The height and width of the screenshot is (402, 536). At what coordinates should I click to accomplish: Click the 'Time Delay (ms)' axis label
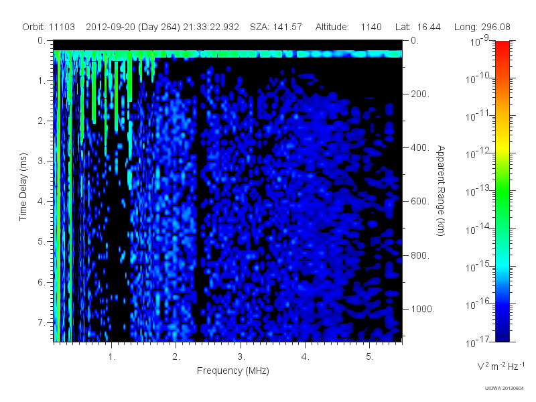pos(23,187)
